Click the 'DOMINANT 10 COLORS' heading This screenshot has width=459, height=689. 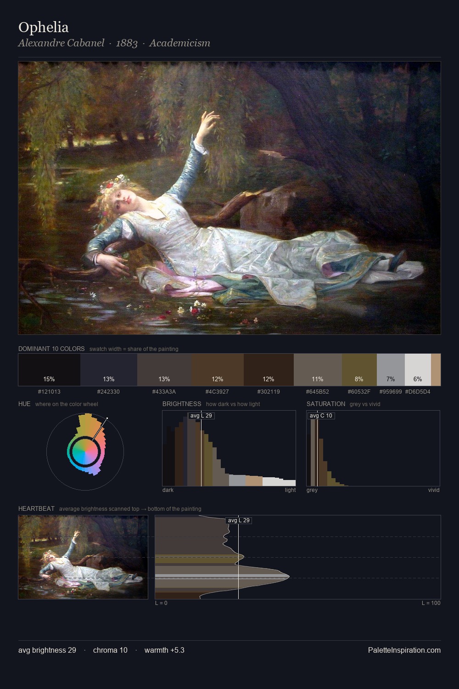click(x=51, y=349)
